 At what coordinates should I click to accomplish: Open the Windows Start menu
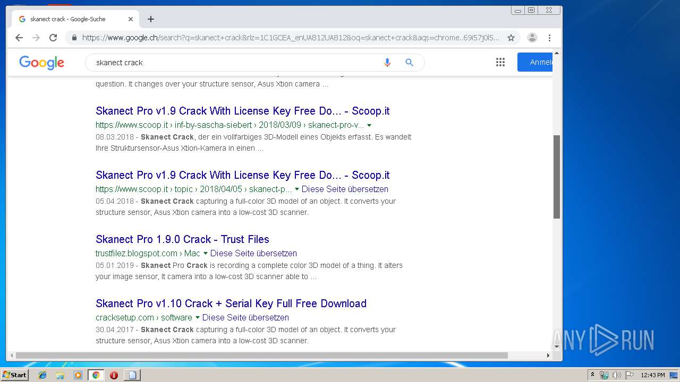[x=14, y=375]
